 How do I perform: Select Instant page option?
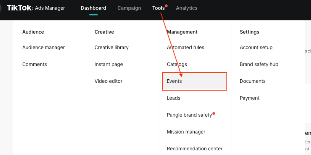pos(109,64)
